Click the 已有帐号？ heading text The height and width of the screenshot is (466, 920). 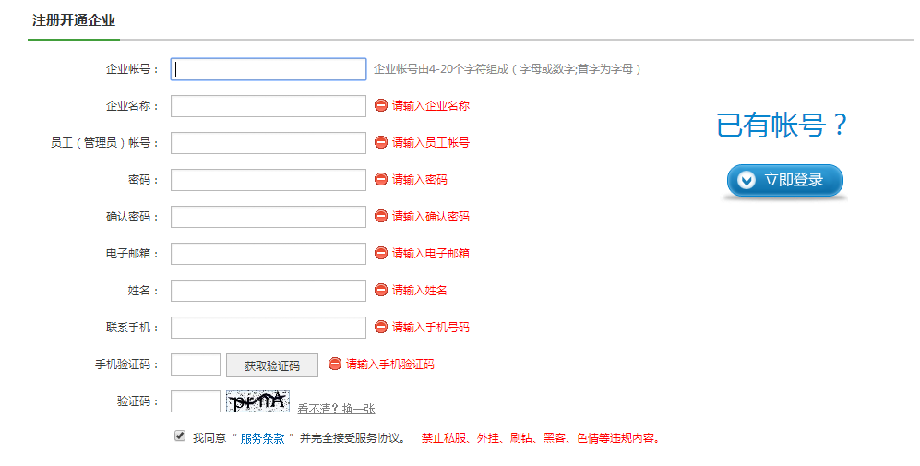(x=783, y=125)
